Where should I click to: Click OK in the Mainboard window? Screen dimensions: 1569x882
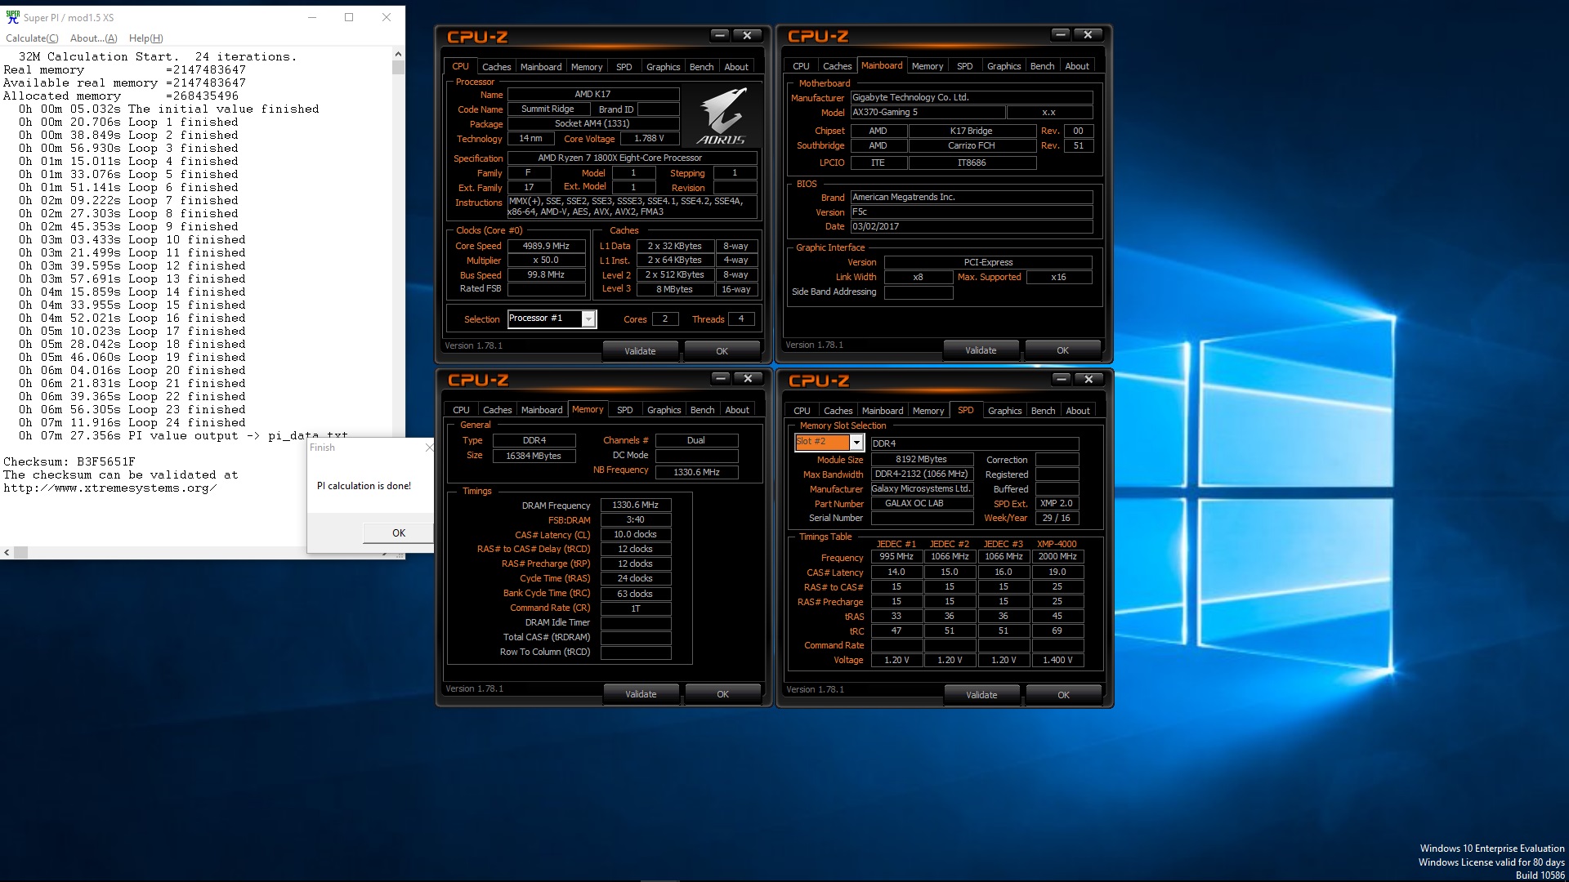1062,350
